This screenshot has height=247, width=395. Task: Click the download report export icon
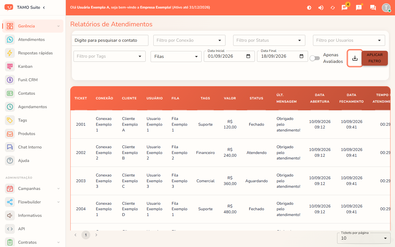(355, 58)
